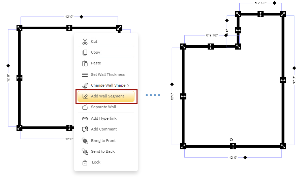This screenshot has width=302, height=178.
Task: Click the scissors Cut icon
Action: coord(85,42)
